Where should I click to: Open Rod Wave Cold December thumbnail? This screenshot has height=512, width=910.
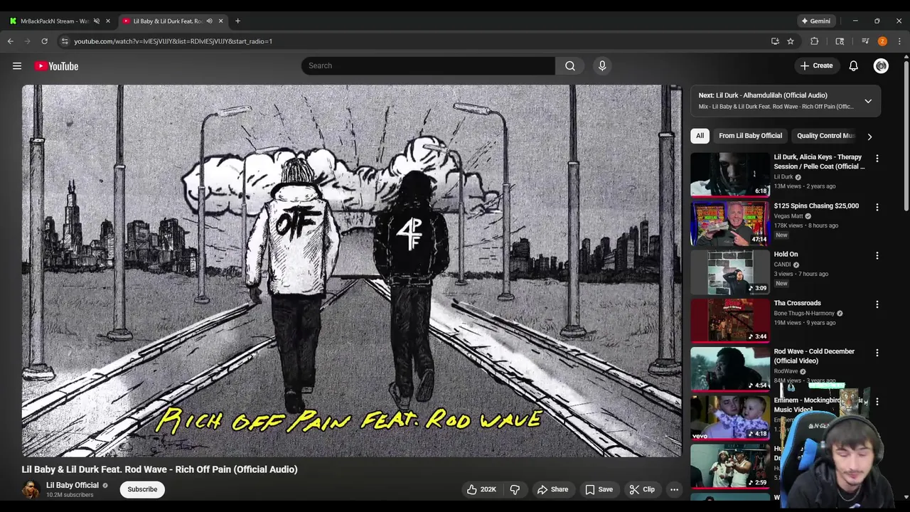click(x=730, y=368)
